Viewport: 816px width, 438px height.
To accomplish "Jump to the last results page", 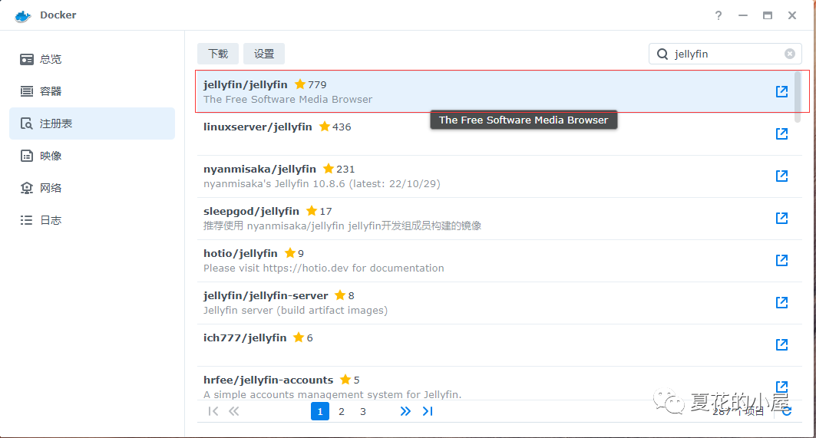I will pos(428,411).
